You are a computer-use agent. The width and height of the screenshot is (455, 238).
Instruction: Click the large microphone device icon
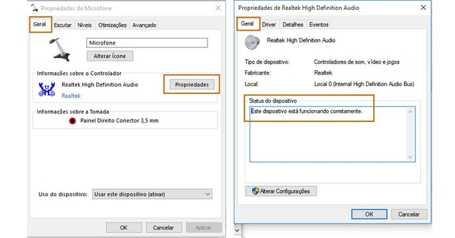(x=60, y=49)
